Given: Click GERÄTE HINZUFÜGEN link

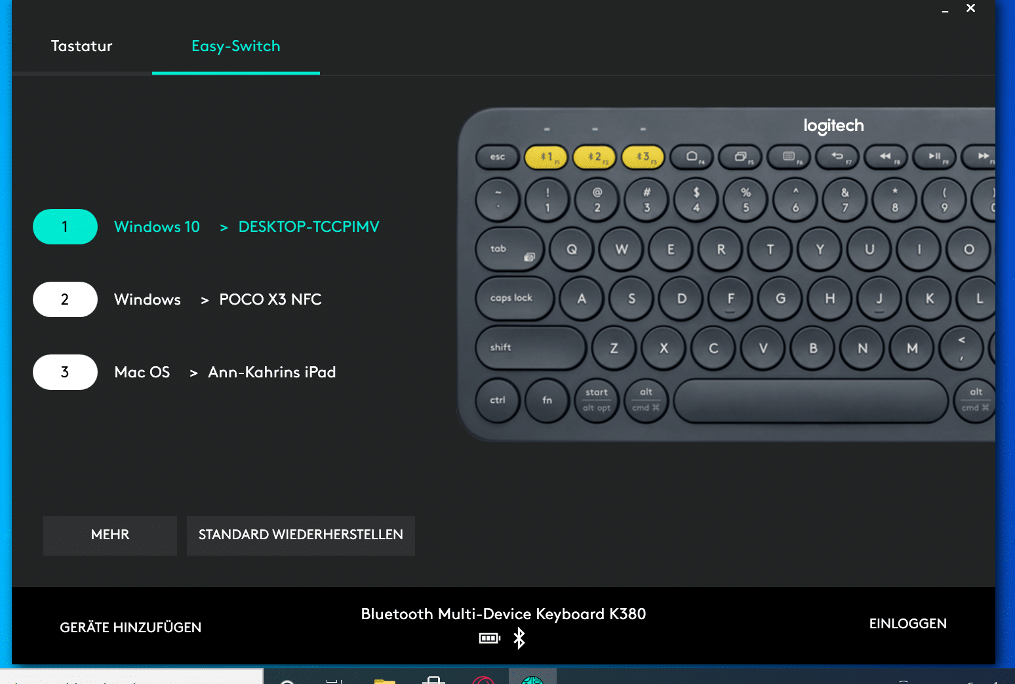Looking at the screenshot, I should (x=130, y=628).
